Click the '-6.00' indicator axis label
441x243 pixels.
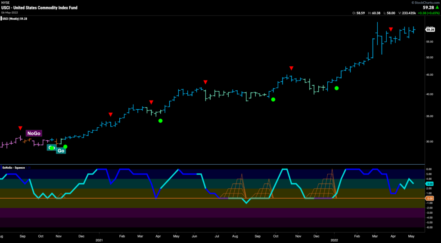(429, 227)
